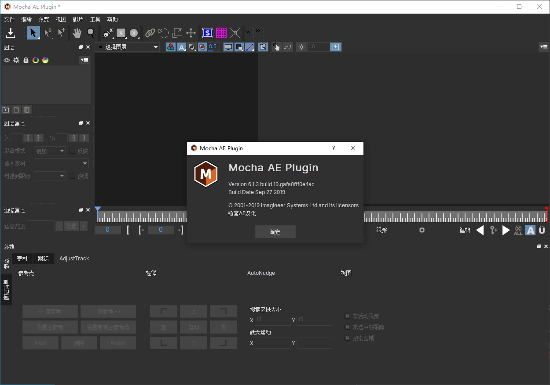Click the 确定 button in dialog
This screenshot has height=385, width=550.
(x=275, y=232)
